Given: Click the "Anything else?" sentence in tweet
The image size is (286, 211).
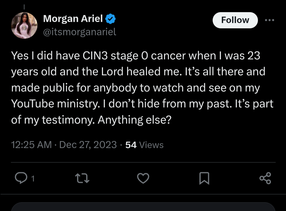Looking at the screenshot, I should [x=135, y=120].
